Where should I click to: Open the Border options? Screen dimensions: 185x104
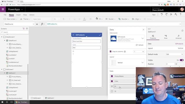point(110,19)
